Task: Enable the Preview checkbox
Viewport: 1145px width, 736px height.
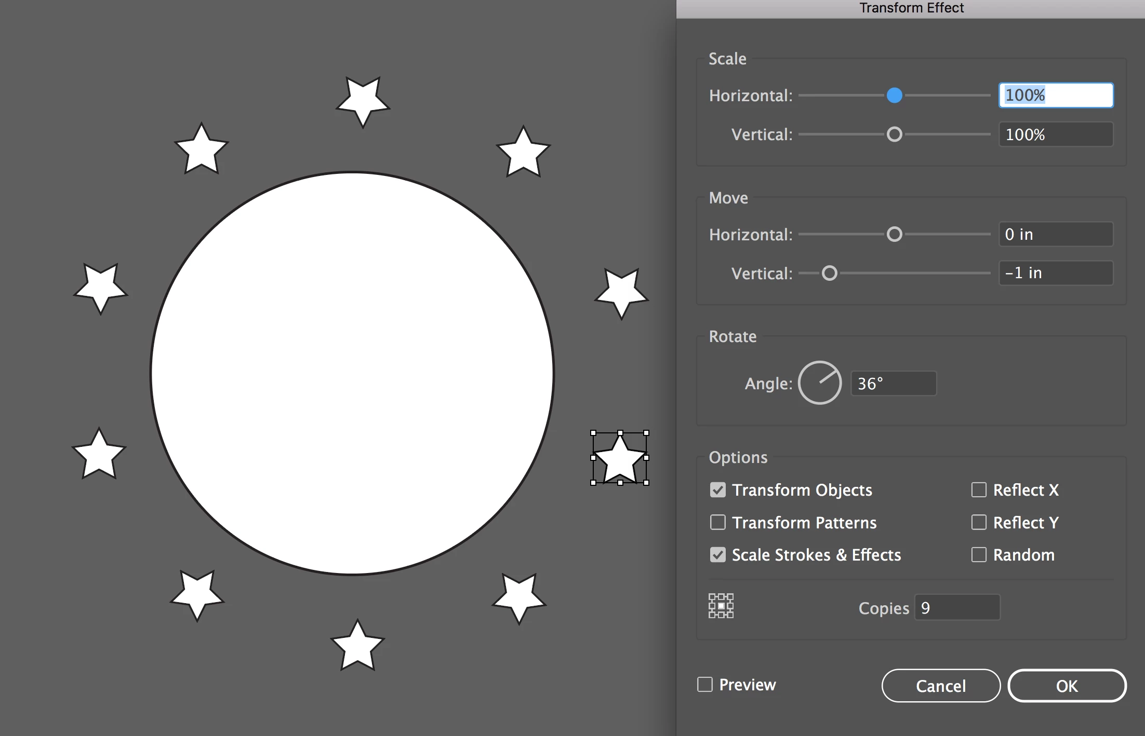Action: pyautogui.click(x=705, y=685)
